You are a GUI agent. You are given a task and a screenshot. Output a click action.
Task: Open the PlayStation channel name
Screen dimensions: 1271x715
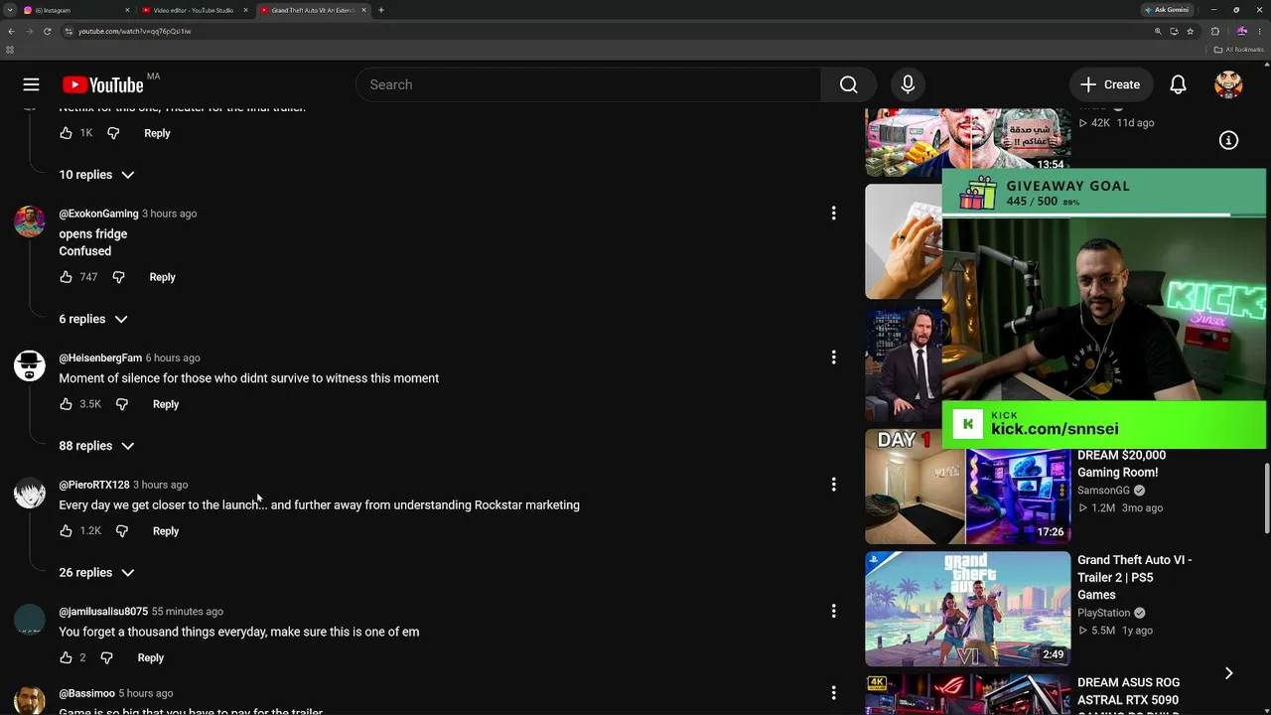click(x=1104, y=613)
